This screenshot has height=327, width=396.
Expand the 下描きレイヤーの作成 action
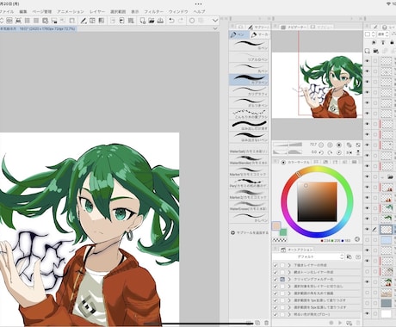click(289, 265)
